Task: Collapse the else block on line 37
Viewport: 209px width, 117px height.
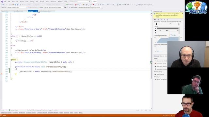Action: click(11, 45)
